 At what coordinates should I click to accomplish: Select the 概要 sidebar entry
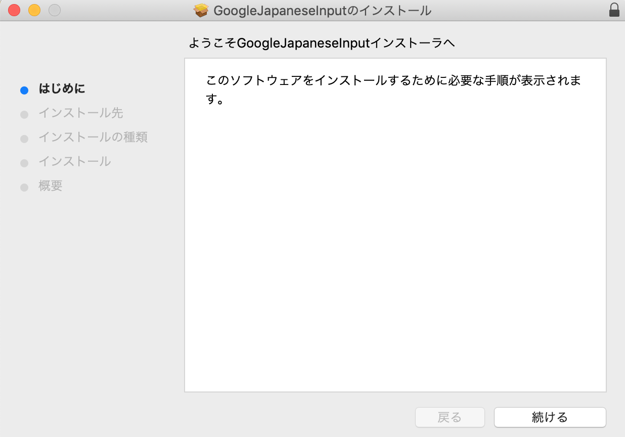pyautogui.click(x=49, y=187)
